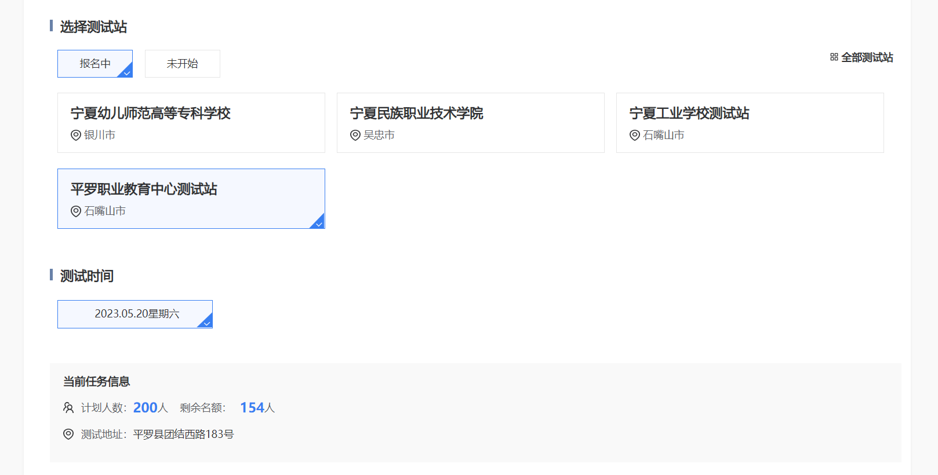This screenshot has width=938, height=475.
Task: Click the location icon beside 测试地址
Action: pyautogui.click(x=68, y=434)
